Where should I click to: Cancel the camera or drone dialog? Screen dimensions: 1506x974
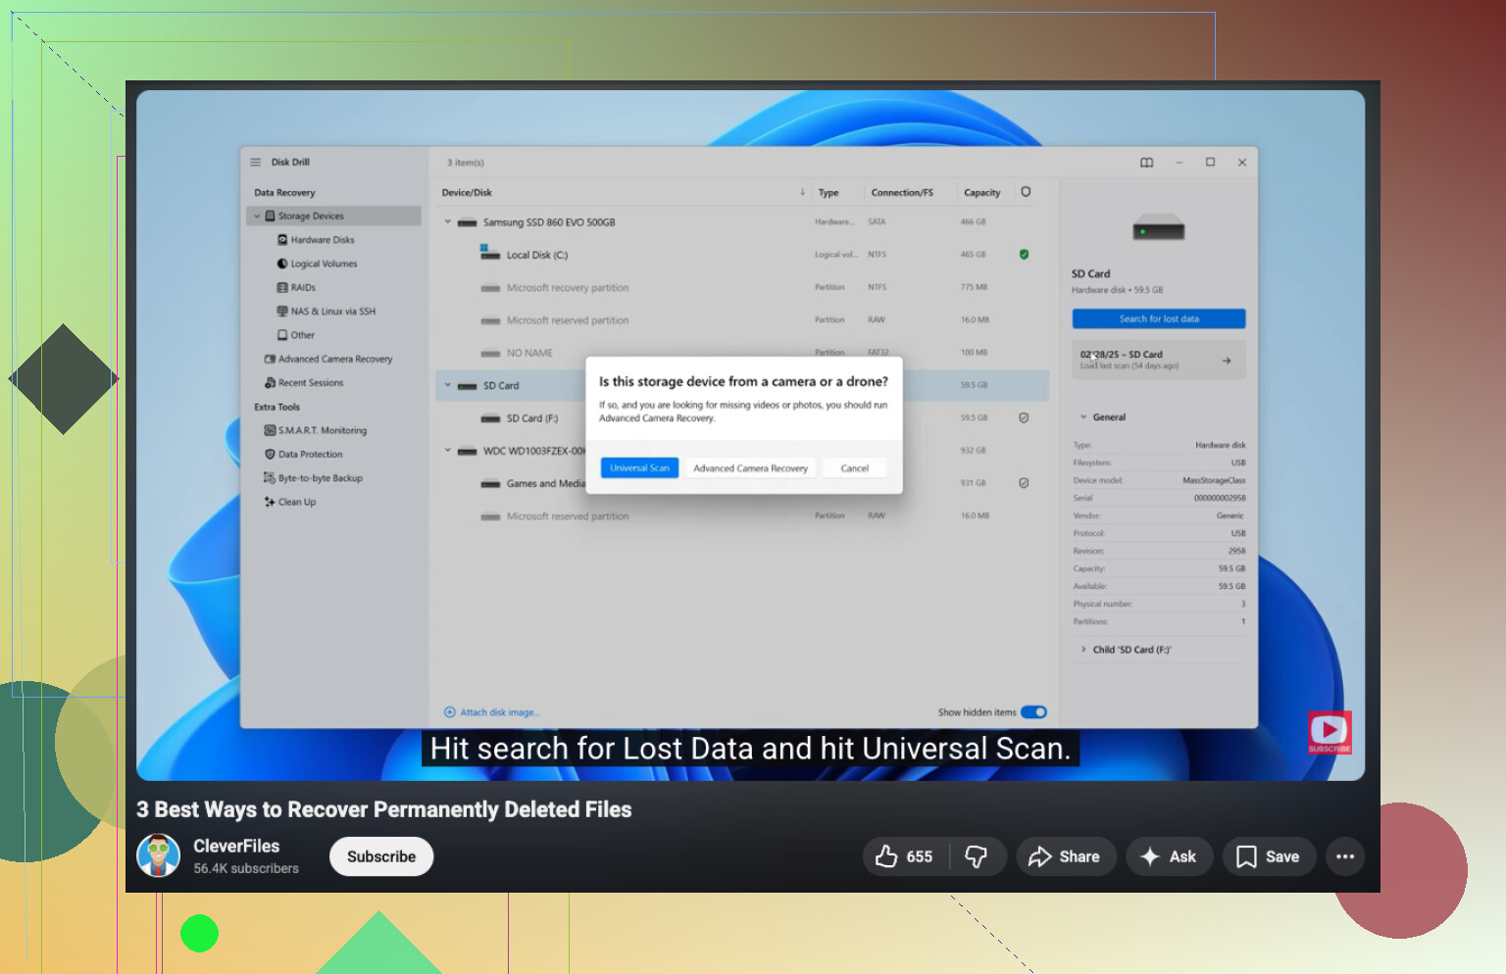[x=855, y=468]
